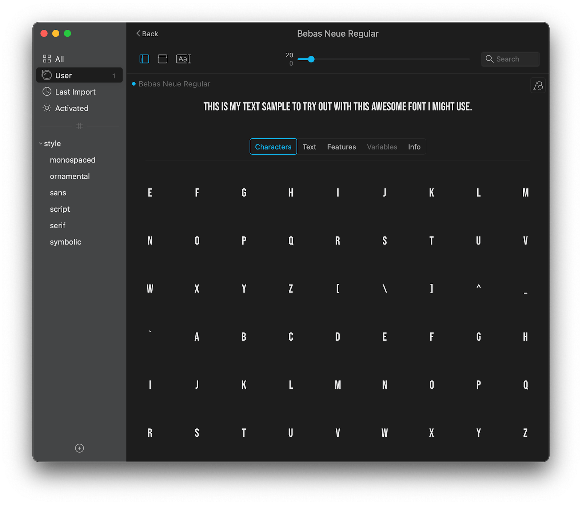Click the Search input field

point(510,59)
